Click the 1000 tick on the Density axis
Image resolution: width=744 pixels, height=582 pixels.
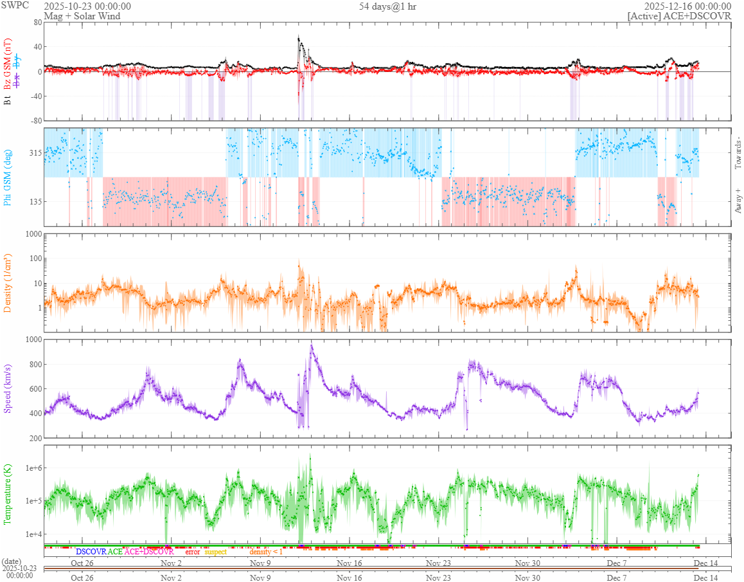point(33,233)
